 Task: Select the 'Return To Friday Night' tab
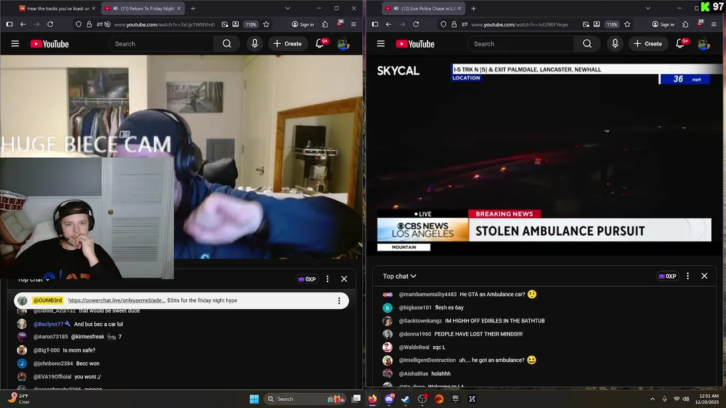(142, 8)
